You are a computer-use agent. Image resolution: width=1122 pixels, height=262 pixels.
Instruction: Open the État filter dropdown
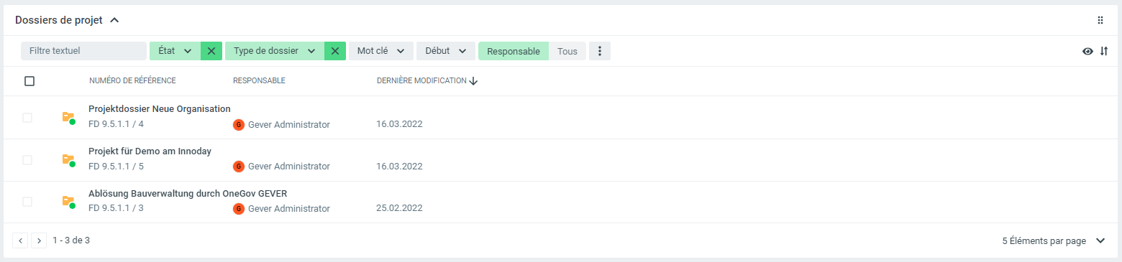coord(175,51)
